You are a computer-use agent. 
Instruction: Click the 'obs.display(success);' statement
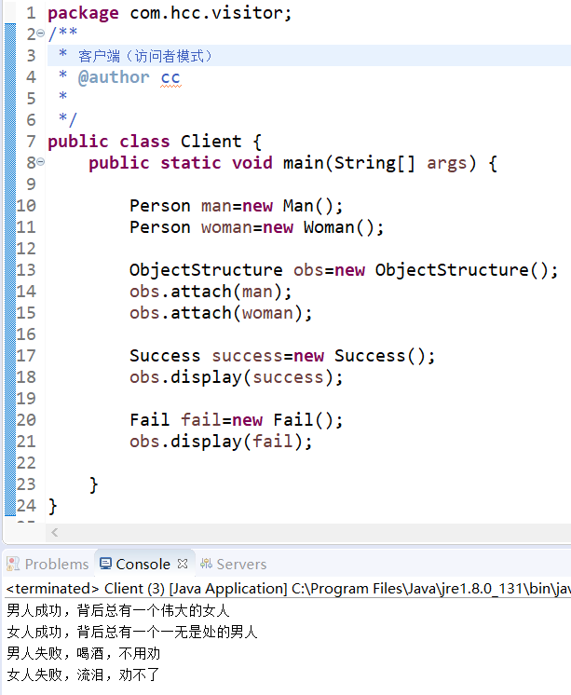coord(237,377)
